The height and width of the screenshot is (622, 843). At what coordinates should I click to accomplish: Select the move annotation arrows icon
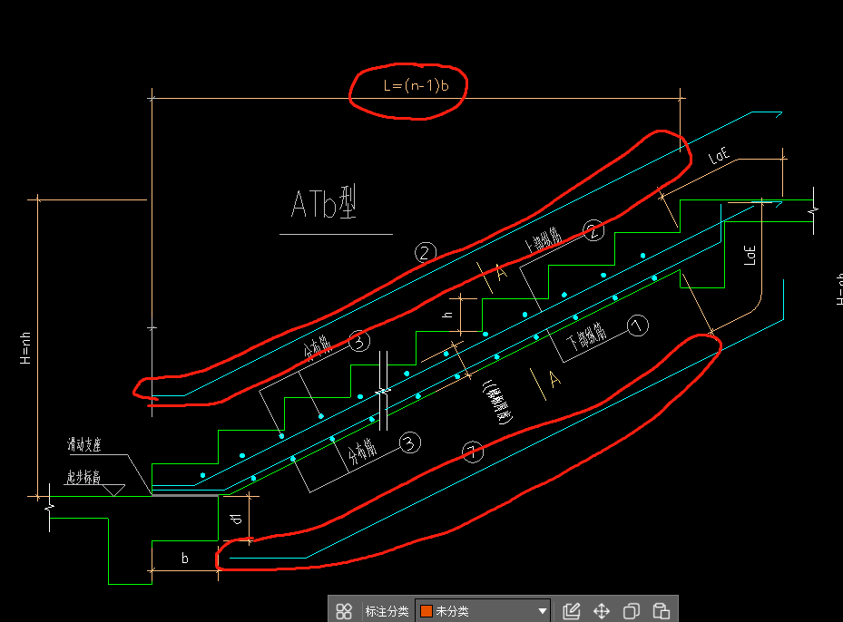tap(602, 611)
